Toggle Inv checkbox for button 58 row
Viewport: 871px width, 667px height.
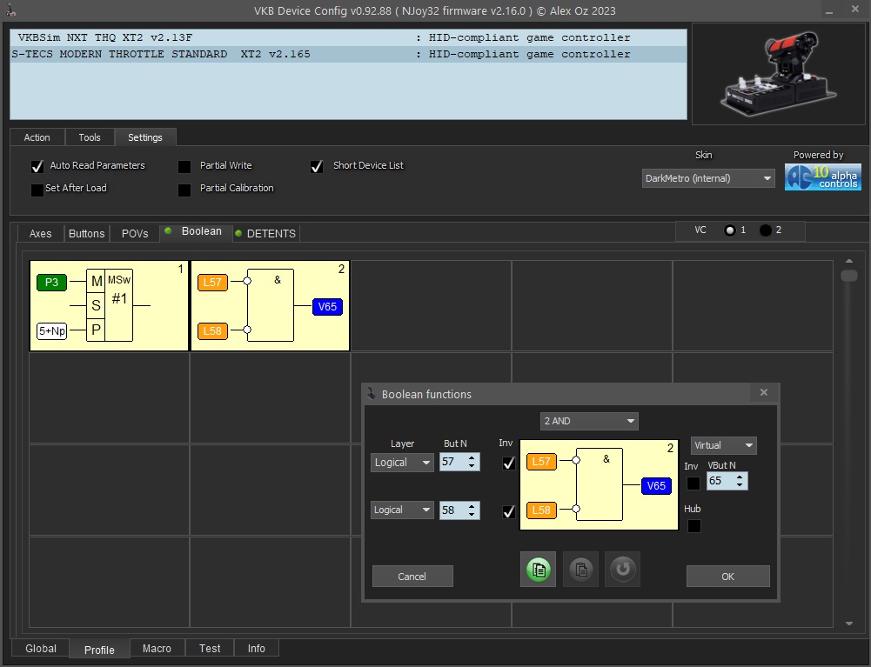click(x=508, y=511)
